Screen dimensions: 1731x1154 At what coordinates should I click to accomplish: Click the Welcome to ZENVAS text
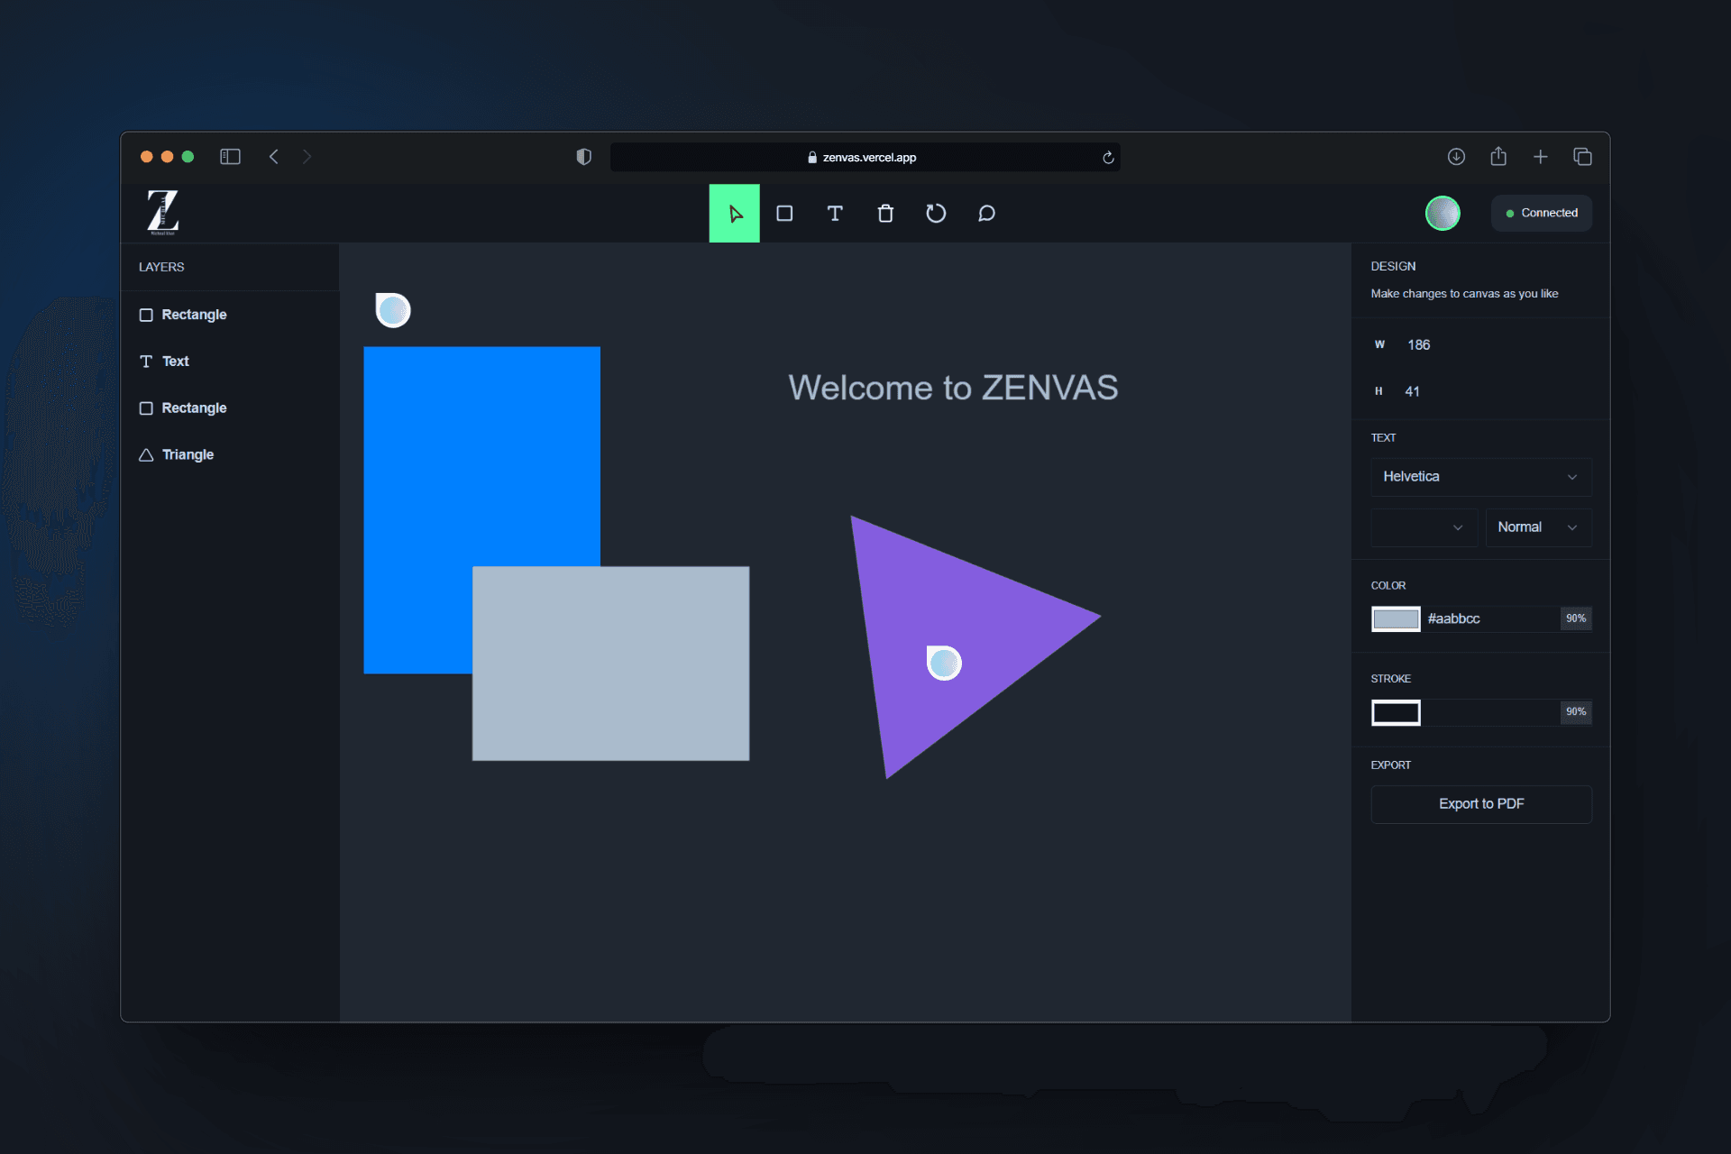(953, 388)
